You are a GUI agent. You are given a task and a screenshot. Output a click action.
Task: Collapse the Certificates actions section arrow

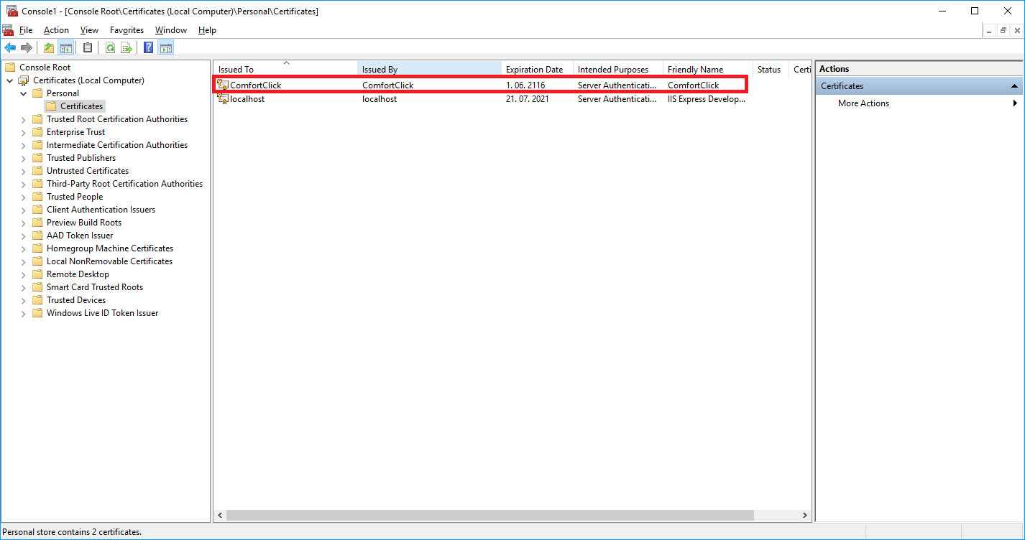1014,86
